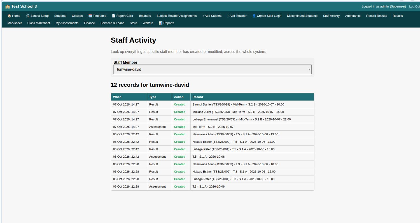Select the Staff Activity nav item

tap(331, 16)
